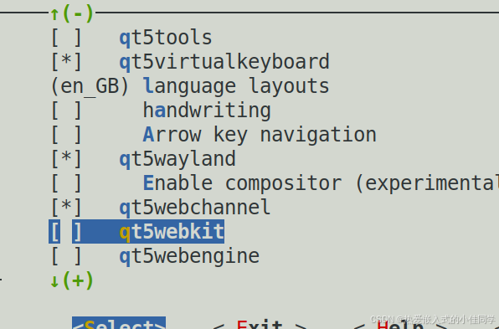This screenshot has height=329, width=499.
Task: Click the Exit button
Action: click(x=260, y=324)
